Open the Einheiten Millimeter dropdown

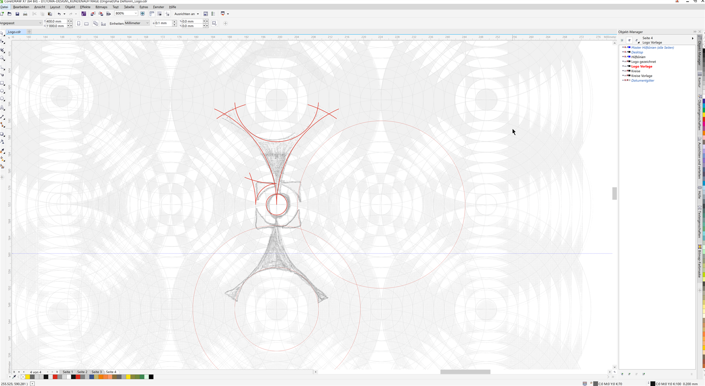point(147,23)
